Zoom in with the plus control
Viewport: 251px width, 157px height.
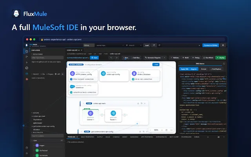pyautogui.click(x=162, y=130)
